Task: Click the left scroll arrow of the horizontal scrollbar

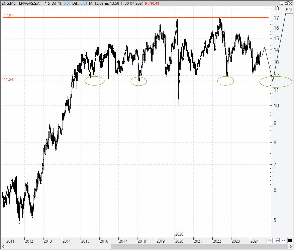Action: click(3, 247)
